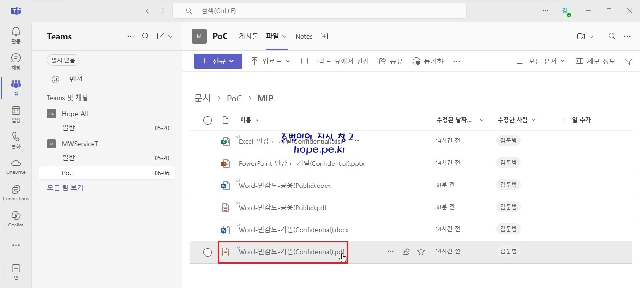Go back with the left arrow
640x288 pixels.
point(148,10)
